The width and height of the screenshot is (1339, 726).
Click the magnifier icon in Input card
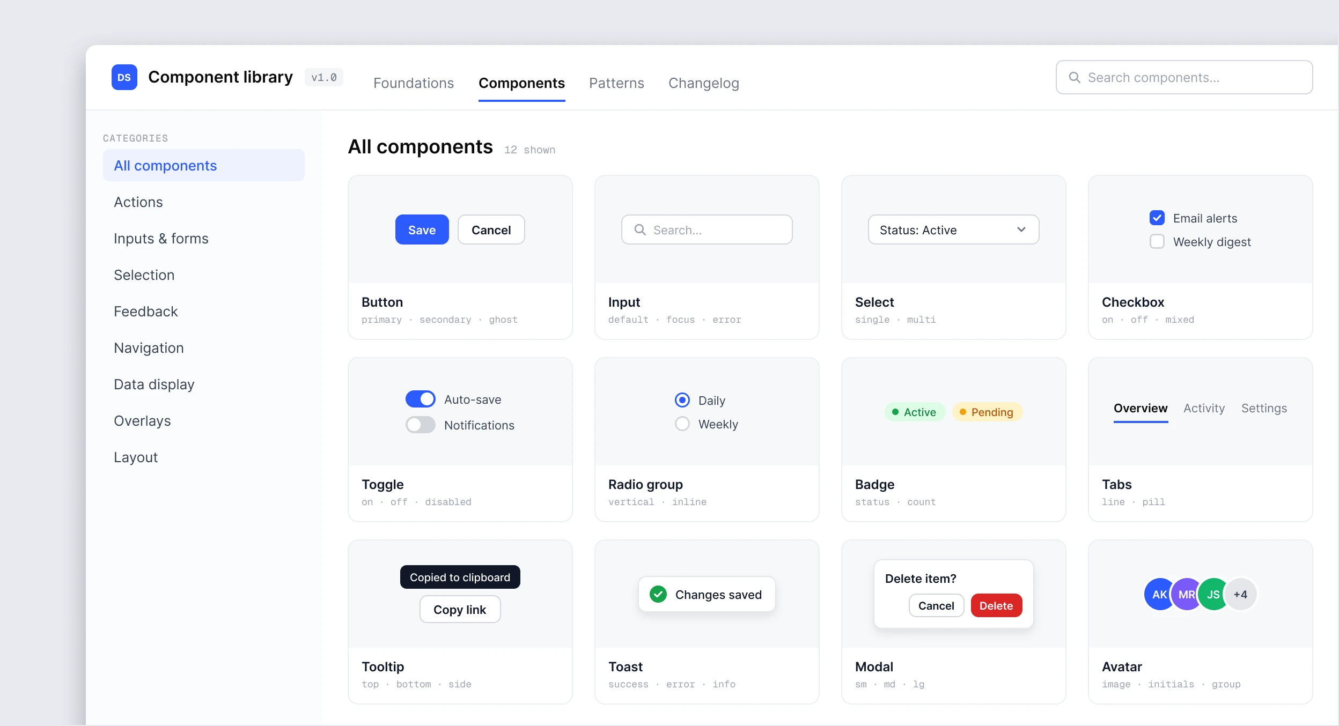640,230
